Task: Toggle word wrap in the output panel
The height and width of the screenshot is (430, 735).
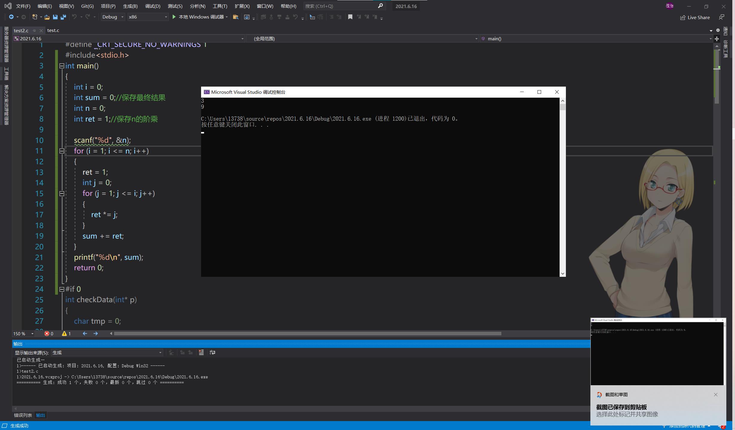Action: 212,353
